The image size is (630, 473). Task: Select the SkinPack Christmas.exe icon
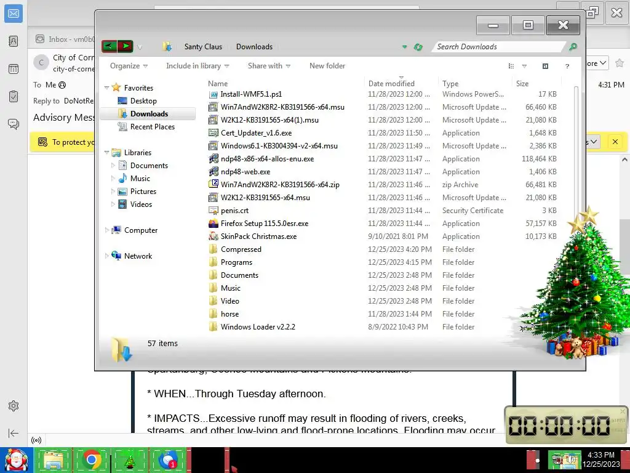[213, 236]
